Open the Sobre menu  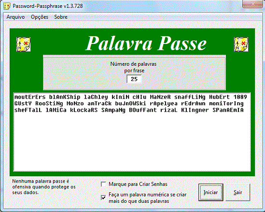pos(61,17)
